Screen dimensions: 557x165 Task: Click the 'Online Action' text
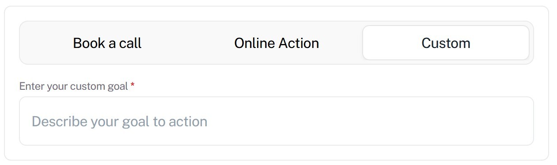(277, 43)
